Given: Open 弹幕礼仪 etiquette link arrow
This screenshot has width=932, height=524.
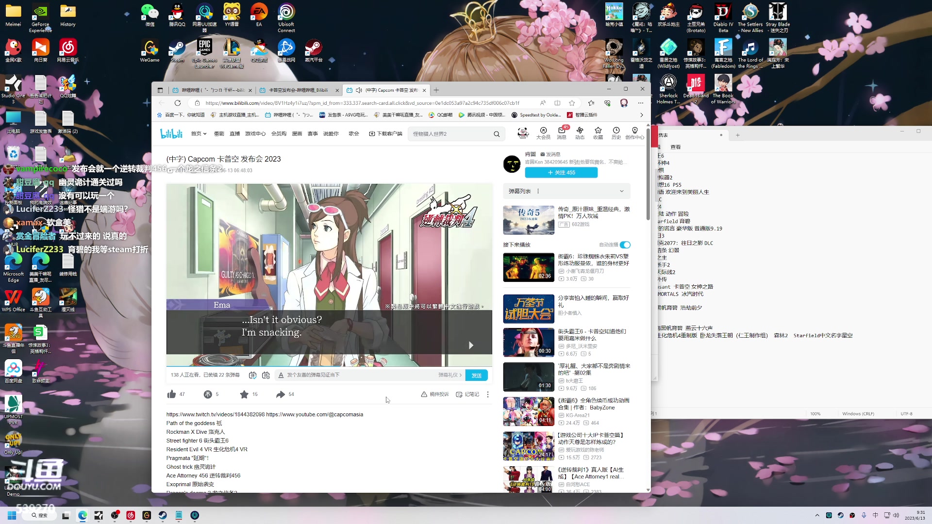Looking at the screenshot, I should (450, 375).
